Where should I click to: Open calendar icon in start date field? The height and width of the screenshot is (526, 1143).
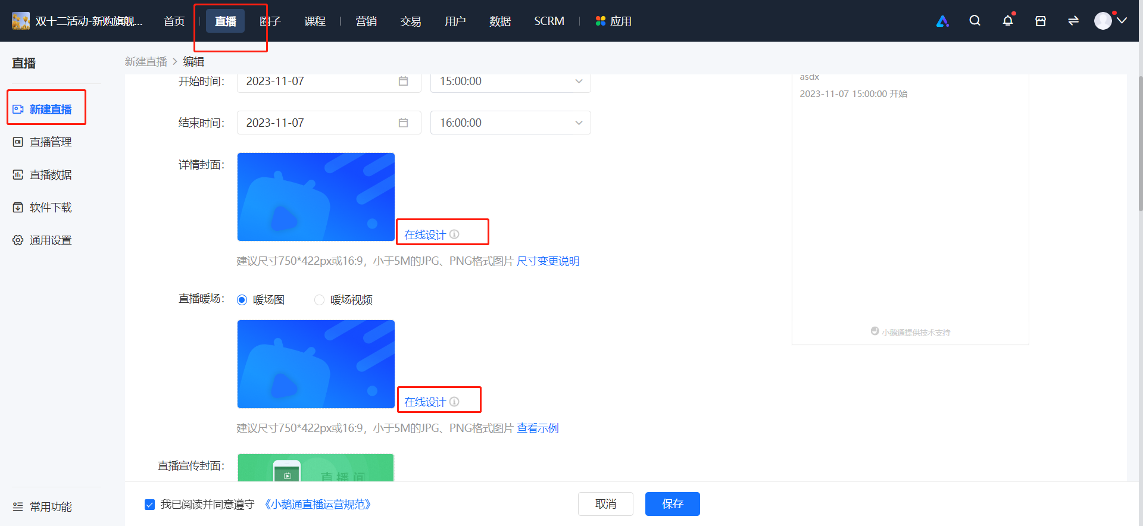[403, 81]
